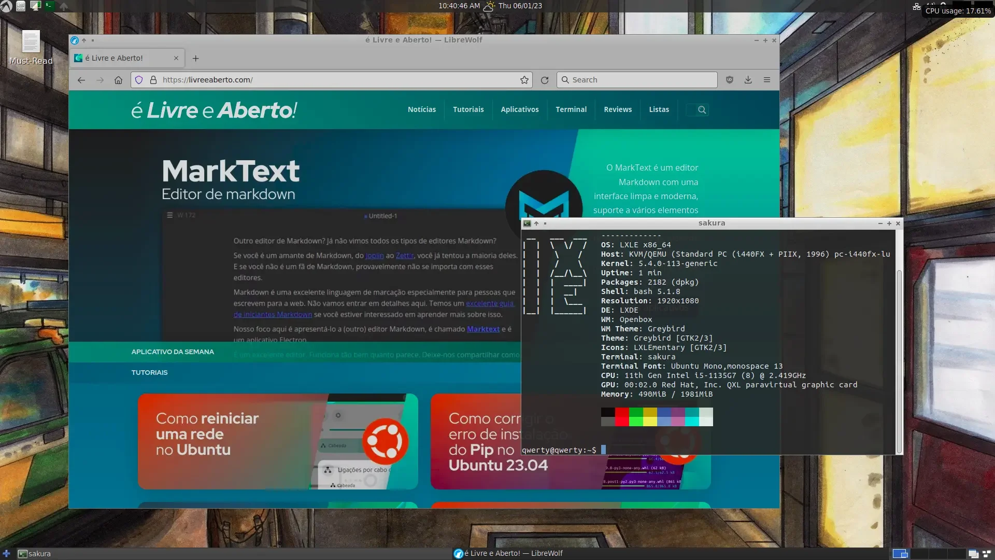Click in the browser Search field
Screen dimensions: 995x560
(637, 80)
